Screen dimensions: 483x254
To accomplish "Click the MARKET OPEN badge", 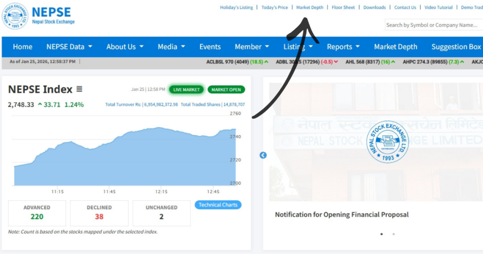I will coord(226,90).
